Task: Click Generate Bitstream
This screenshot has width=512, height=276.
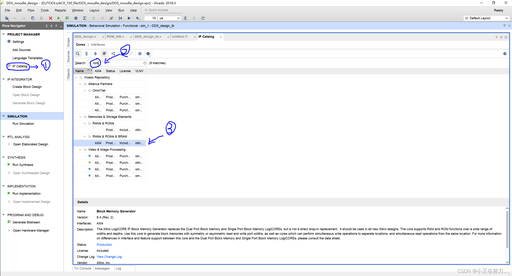Action: pyautogui.click(x=26, y=222)
